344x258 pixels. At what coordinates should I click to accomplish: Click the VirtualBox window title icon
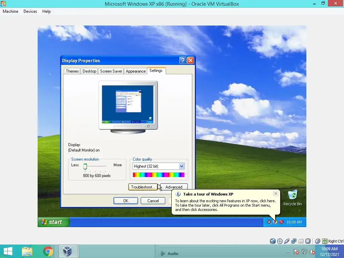[x=3, y=3]
